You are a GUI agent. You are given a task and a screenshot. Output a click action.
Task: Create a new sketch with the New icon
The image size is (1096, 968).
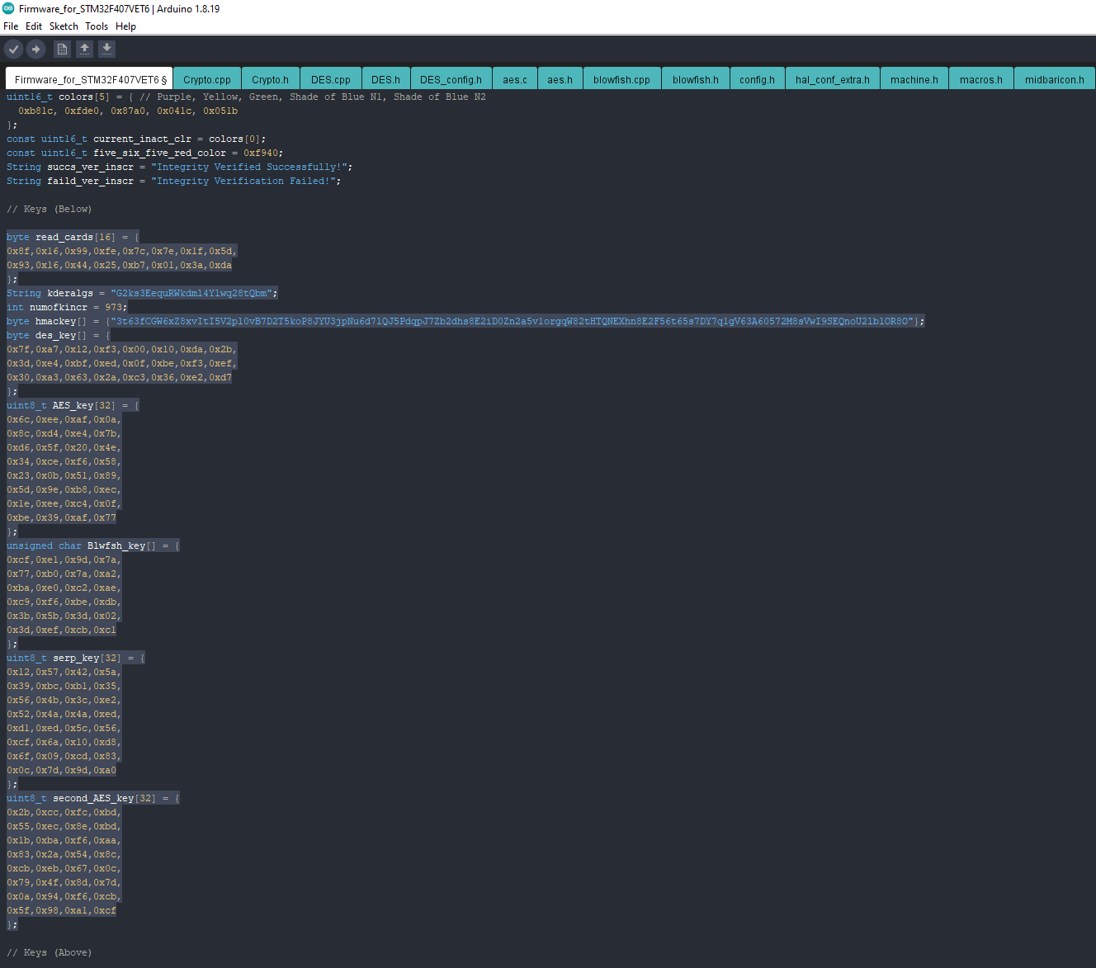coord(62,50)
